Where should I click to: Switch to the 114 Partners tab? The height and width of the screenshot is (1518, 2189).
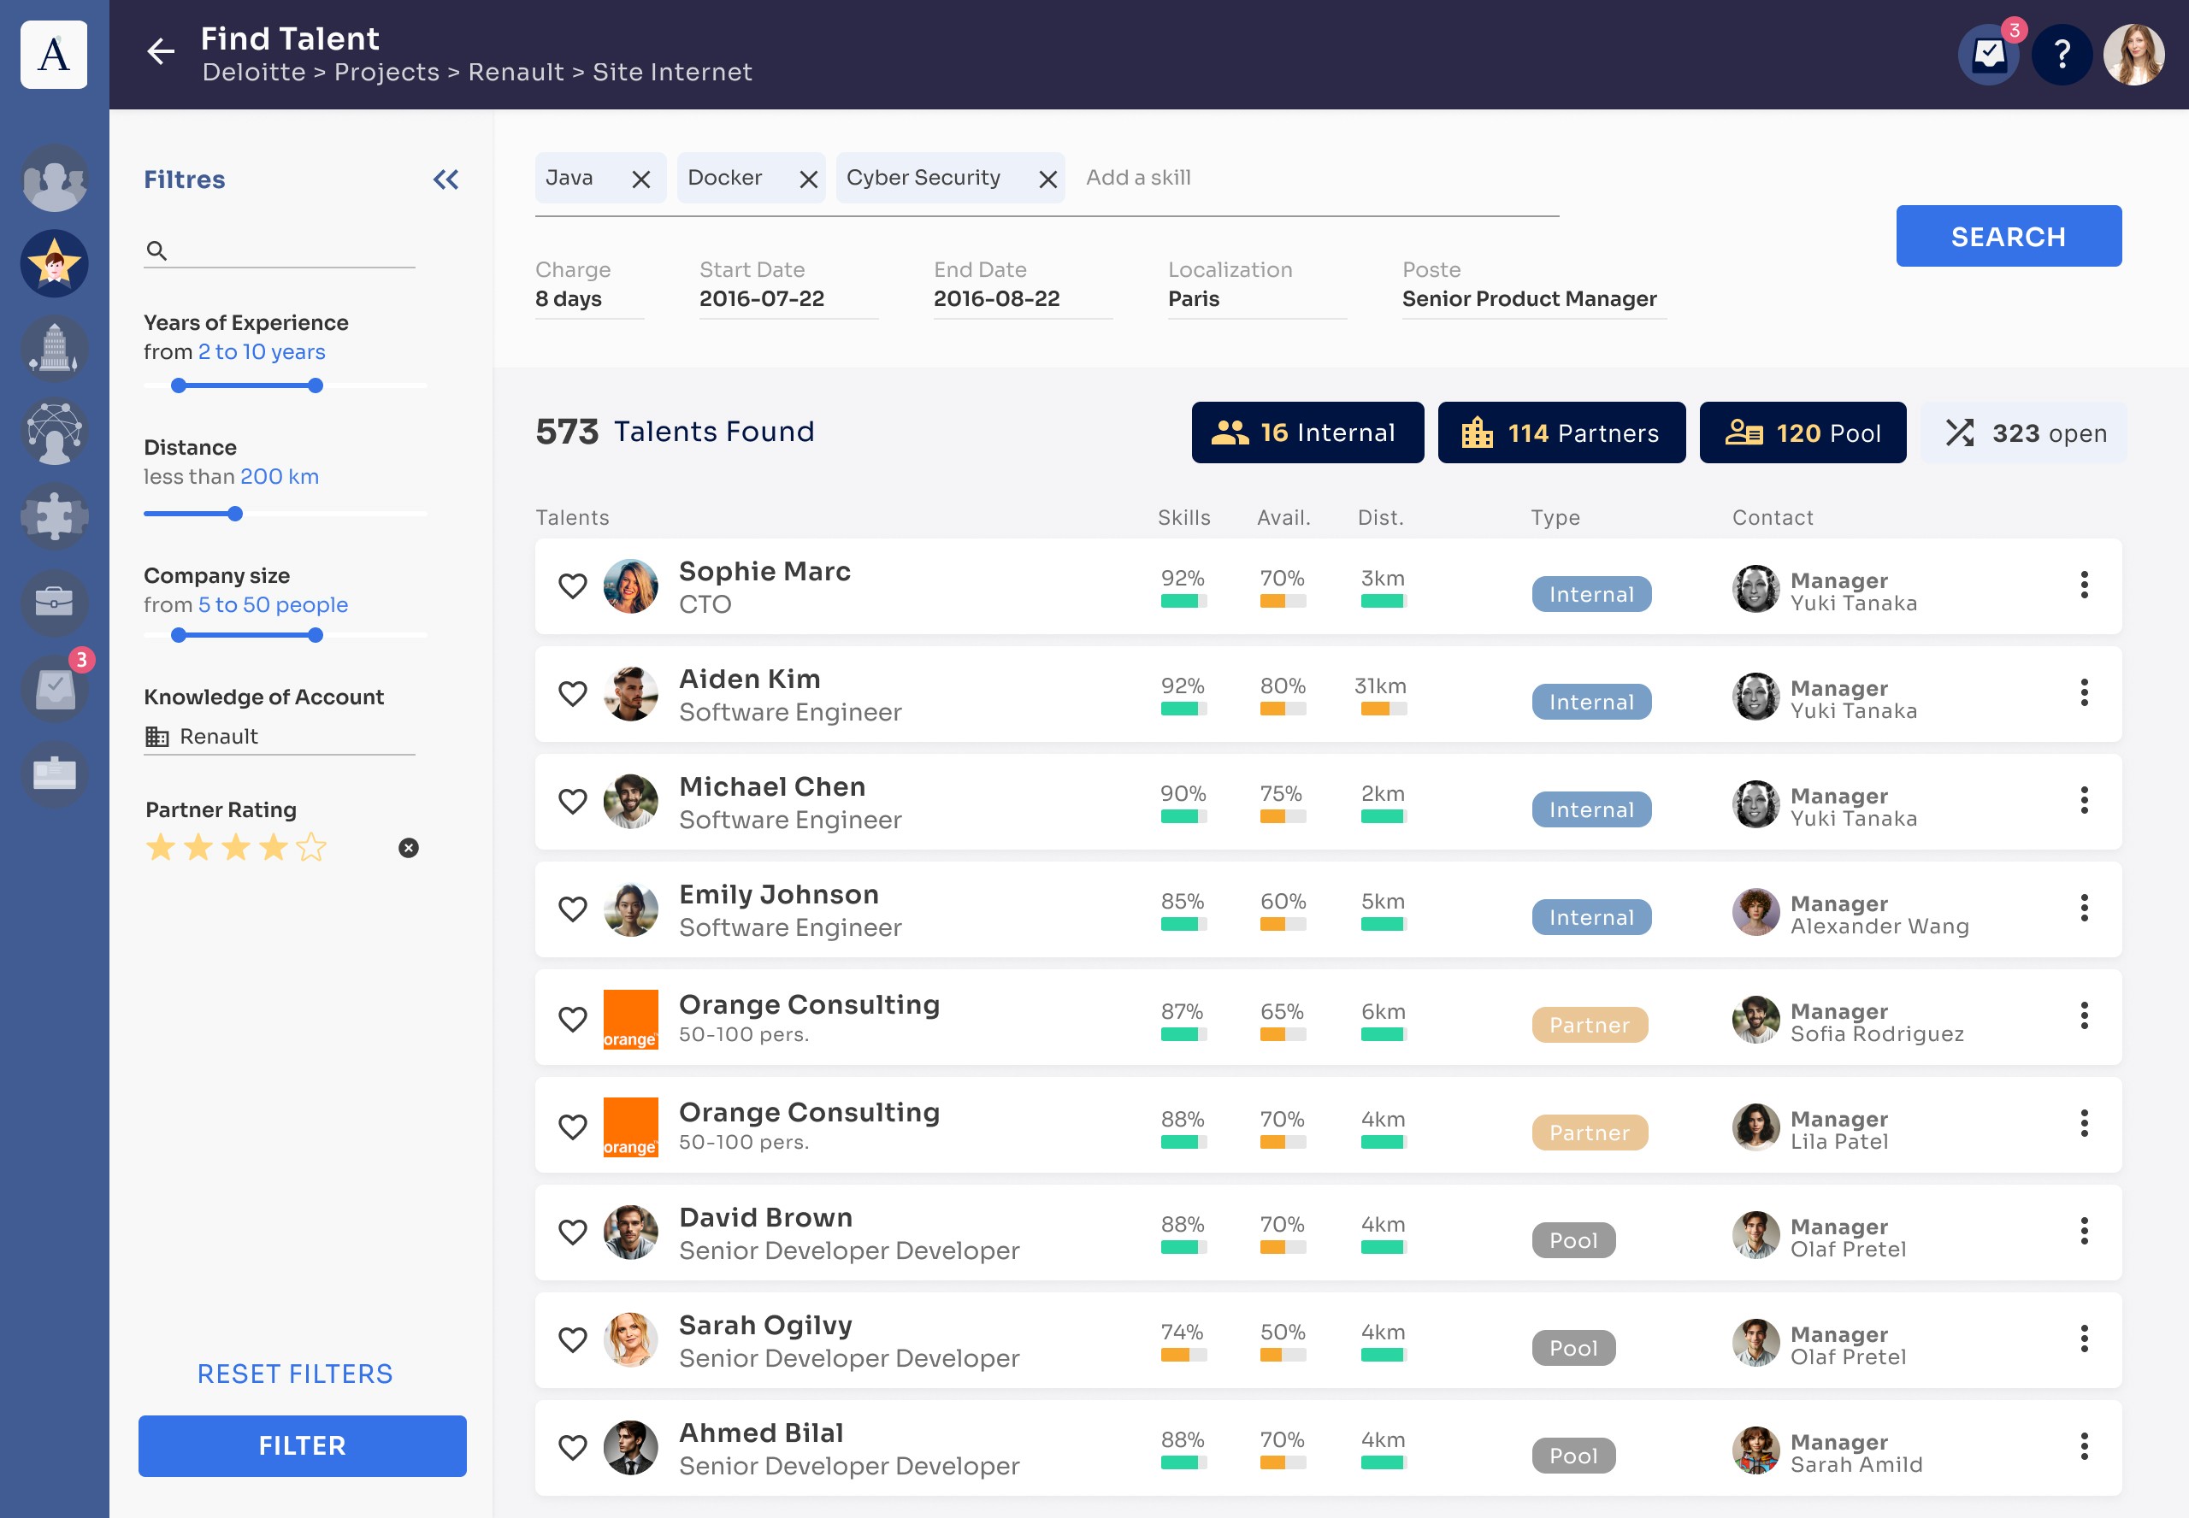(x=1561, y=432)
